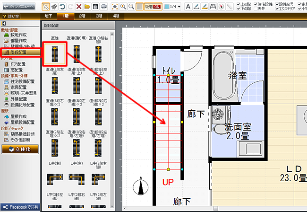This screenshot has height=212, width=307.
Task: Click the red delete X icon
Action: (x=78, y=7)
